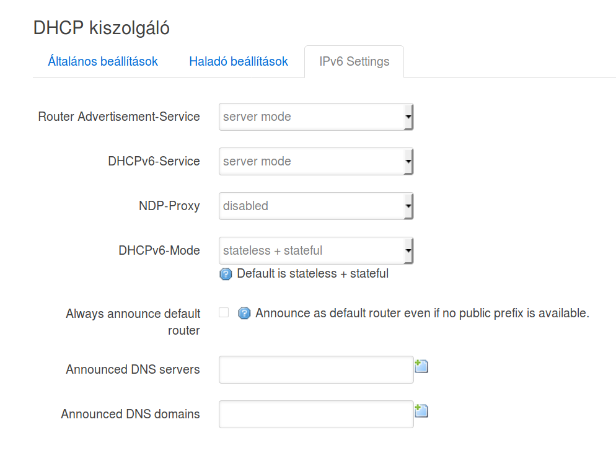Click help icon under DHCPv6-Mode dropdown
Image resolution: width=616 pixels, height=471 pixels.
tap(226, 274)
